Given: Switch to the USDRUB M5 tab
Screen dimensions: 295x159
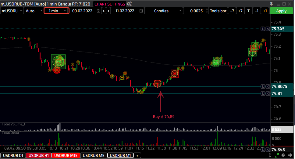Looking at the screenshot, I should point(94,155).
